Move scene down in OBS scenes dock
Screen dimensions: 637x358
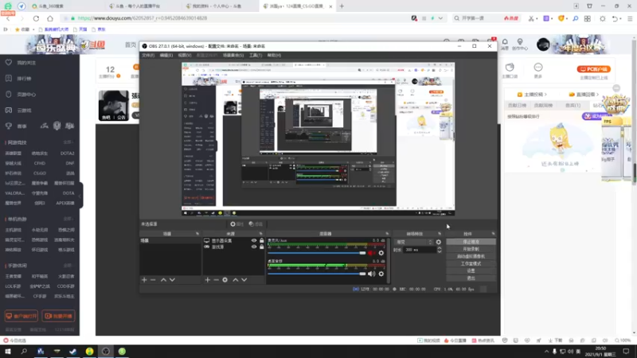[172, 280]
